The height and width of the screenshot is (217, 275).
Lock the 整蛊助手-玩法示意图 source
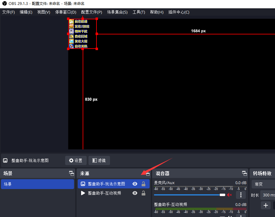coord(143,184)
